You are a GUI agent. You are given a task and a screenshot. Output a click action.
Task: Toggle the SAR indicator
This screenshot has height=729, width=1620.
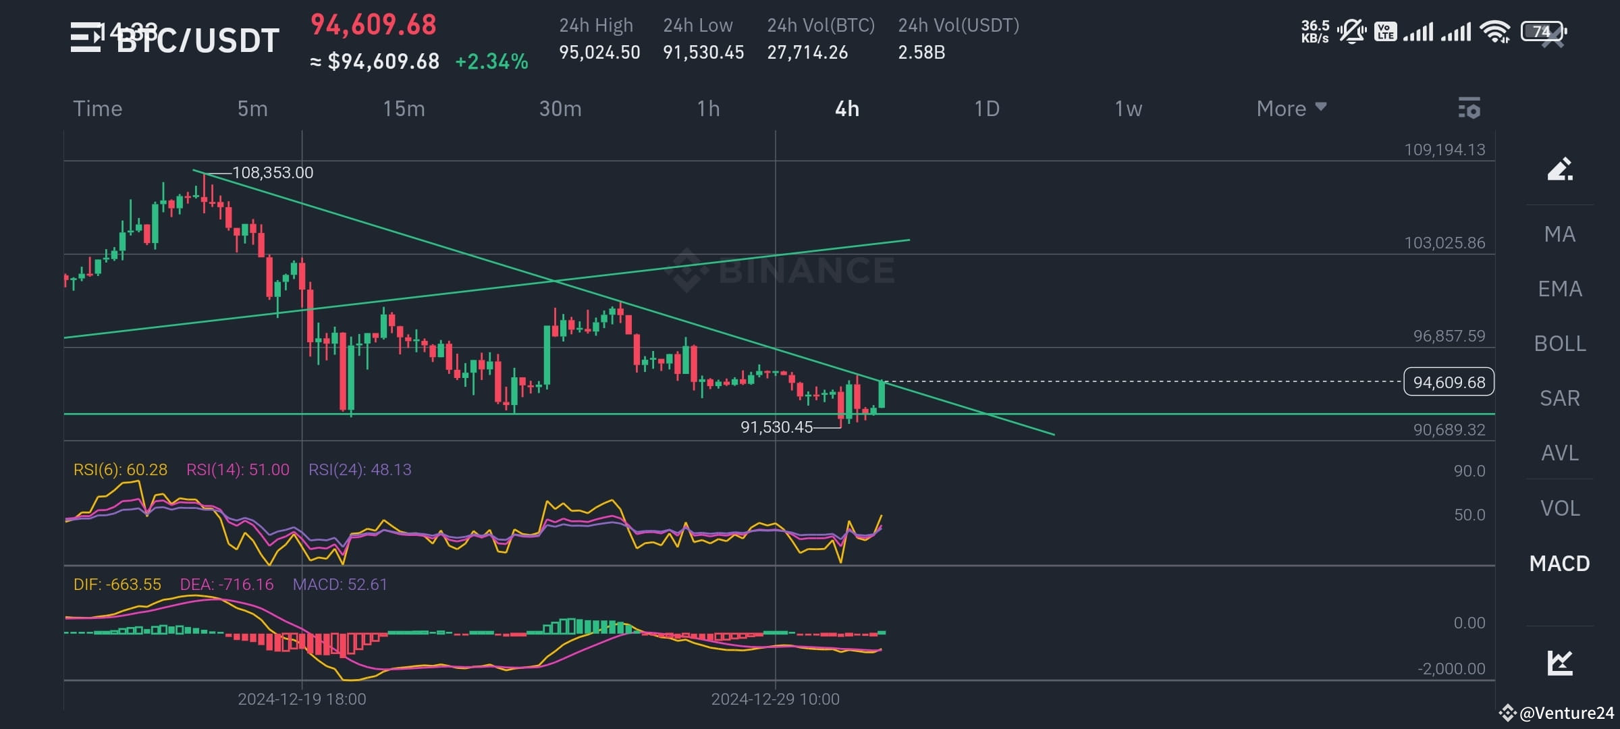[x=1560, y=398]
